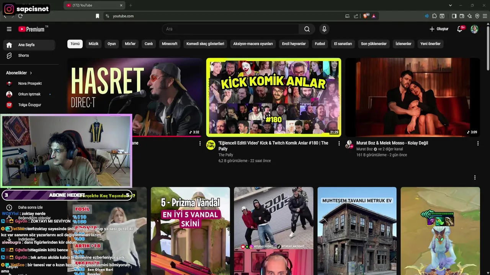Screen dimensions: 490x275
Task: Reload the page with the refresh icon
Action: [x=20, y=16]
